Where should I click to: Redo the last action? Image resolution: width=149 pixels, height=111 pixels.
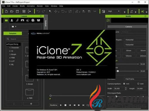pos(44,11)
